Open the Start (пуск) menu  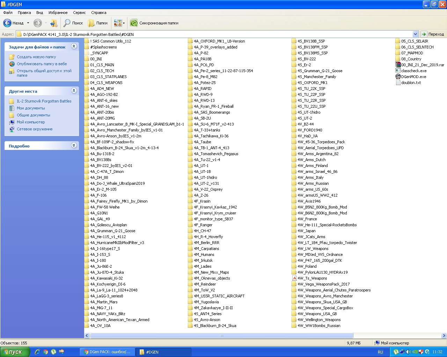[x=15, y=352]
